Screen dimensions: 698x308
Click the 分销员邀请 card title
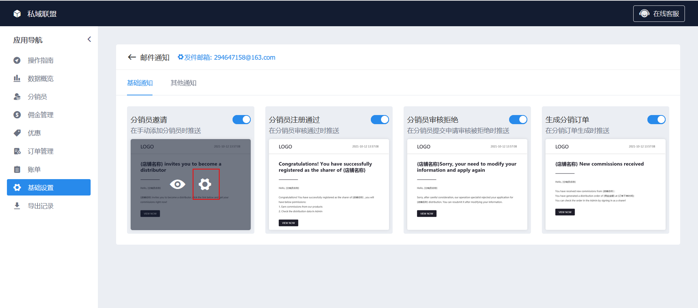149,120
